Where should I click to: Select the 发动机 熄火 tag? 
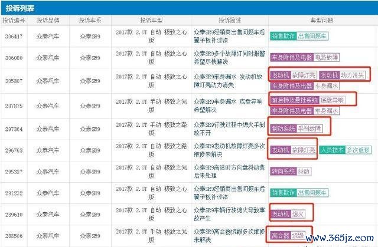point(288,214)
